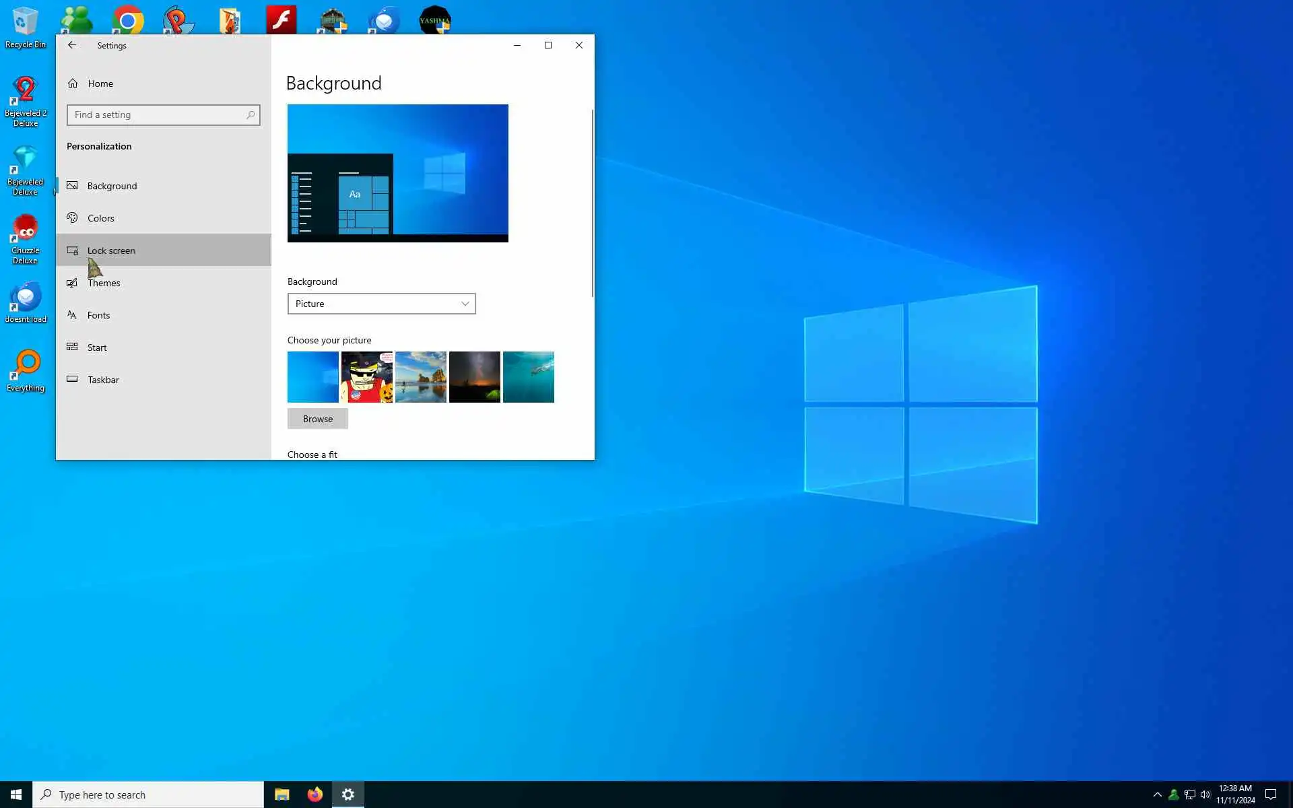
Task: Open Themes settings section
Action: click(104, 283)
